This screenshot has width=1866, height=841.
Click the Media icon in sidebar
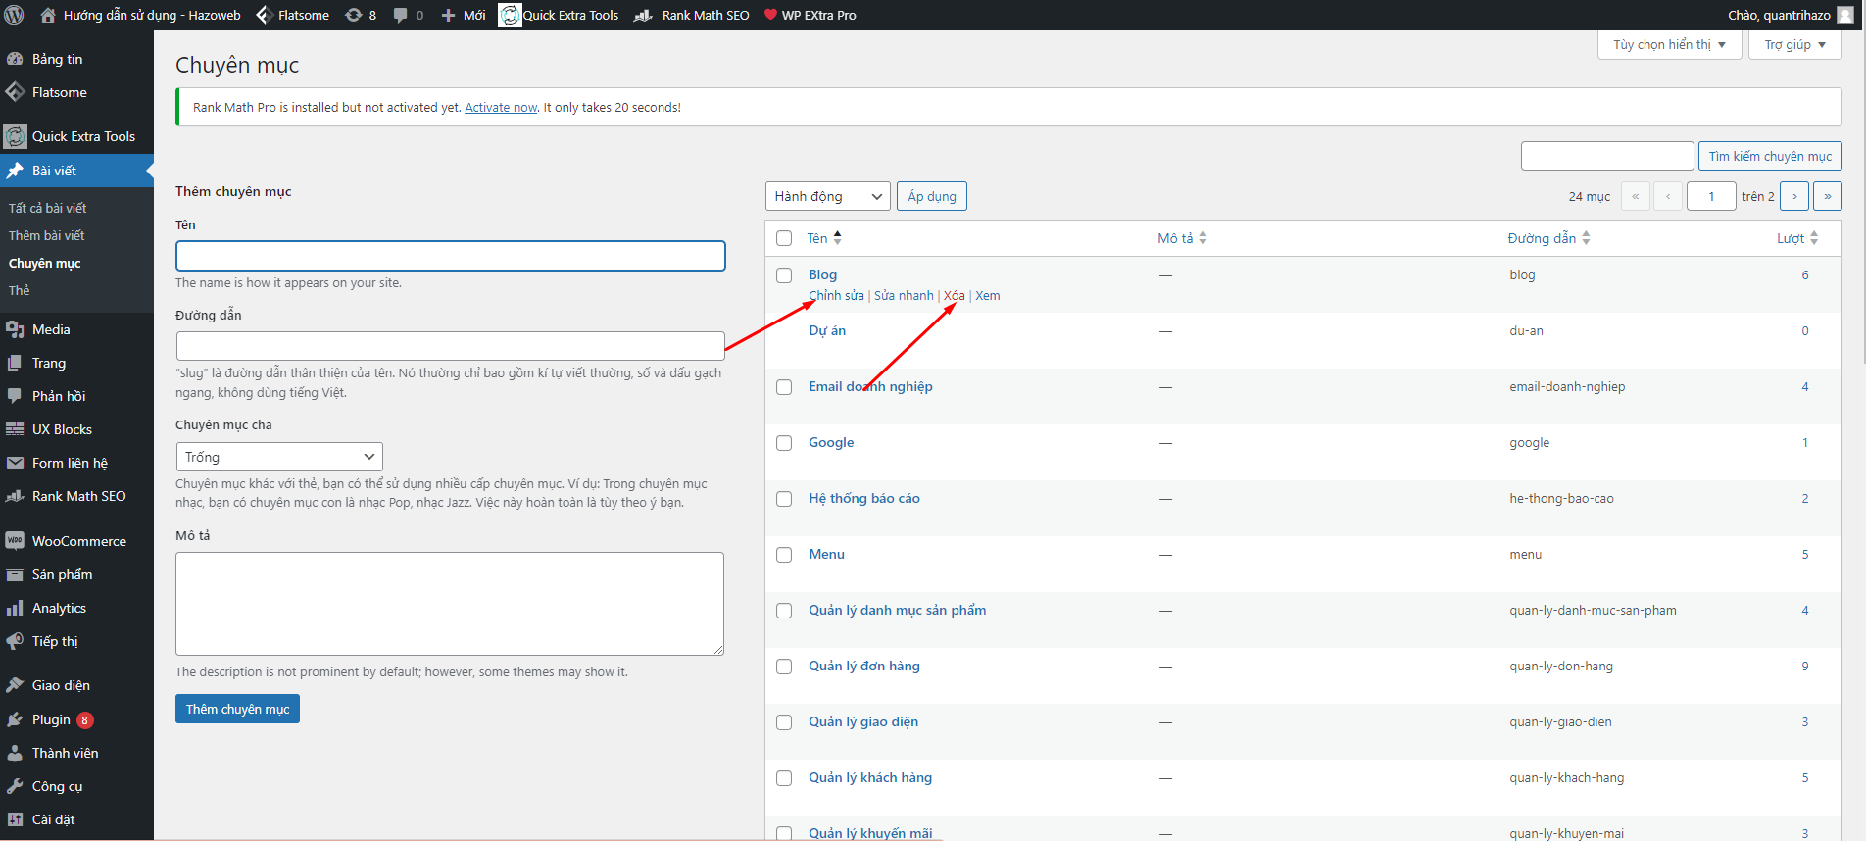pyautogui.click(x=15, y=329)
